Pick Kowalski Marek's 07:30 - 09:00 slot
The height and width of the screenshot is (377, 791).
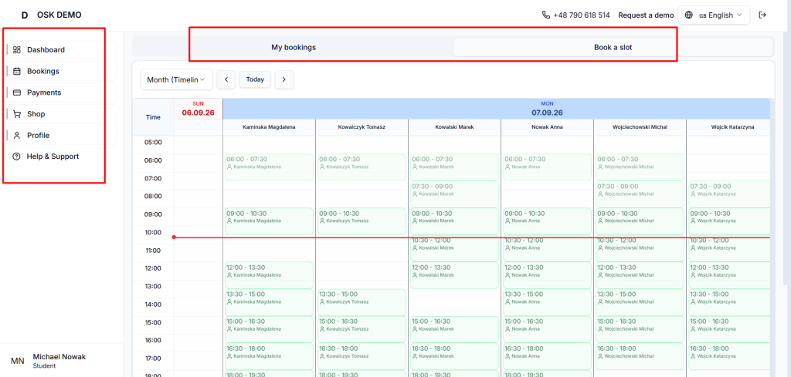[454, 194]
